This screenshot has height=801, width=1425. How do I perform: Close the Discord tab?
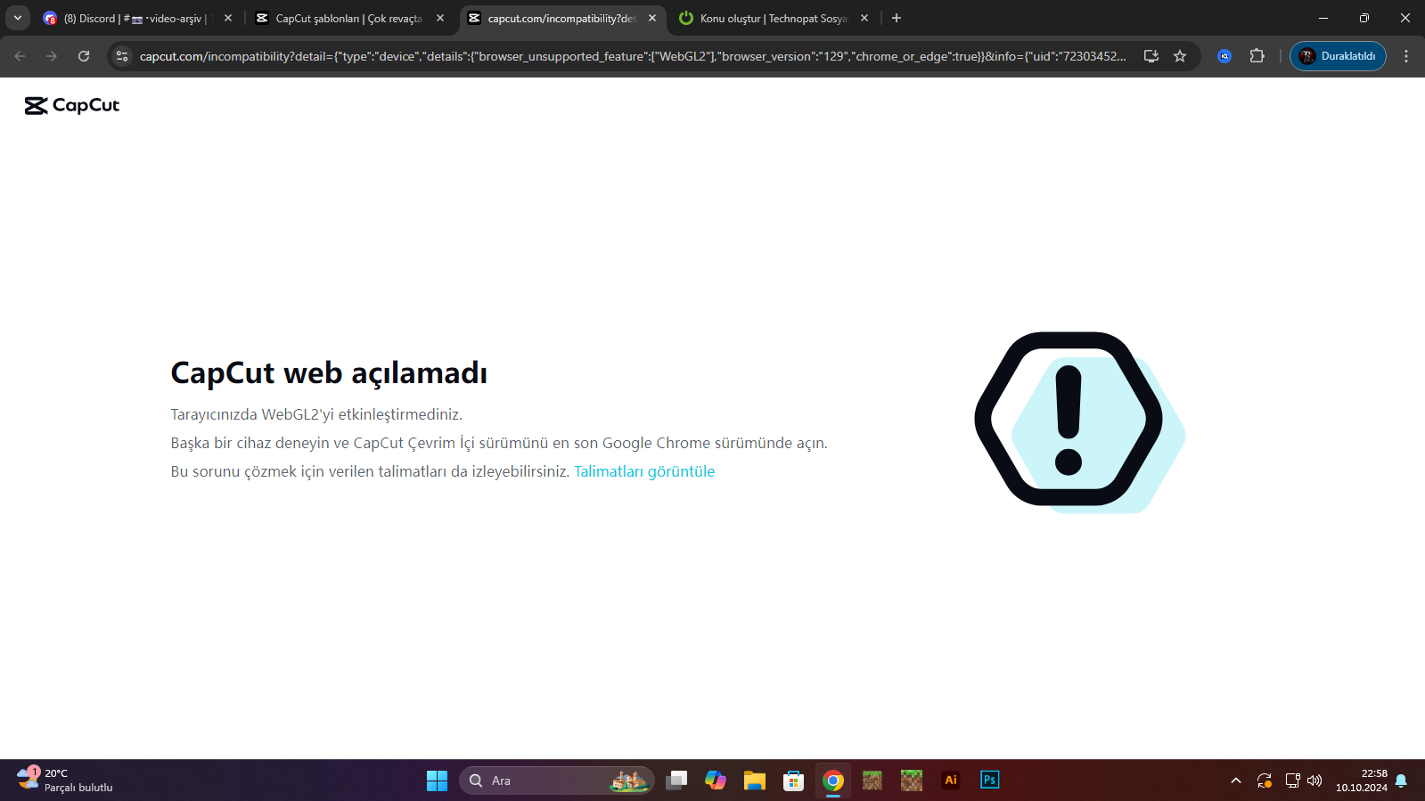coord(228,18)
